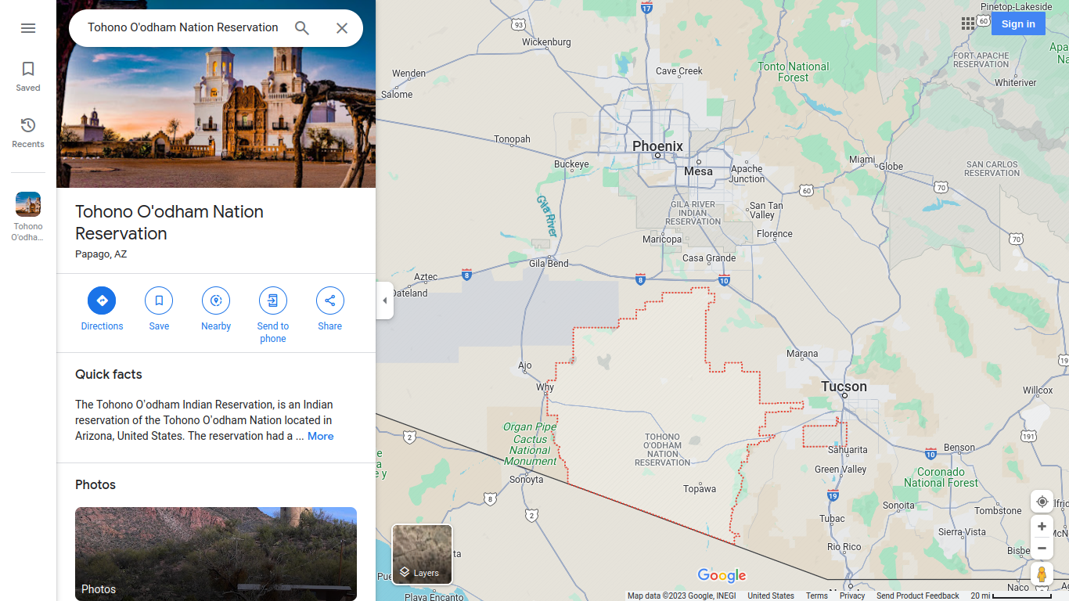1069x601 pixels.
Task: Get Directions to the reservation
Action: click(x=102, y=309)
